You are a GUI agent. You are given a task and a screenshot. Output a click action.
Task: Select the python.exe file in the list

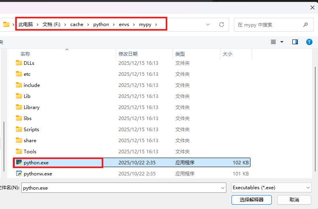[x=36, y=162]
